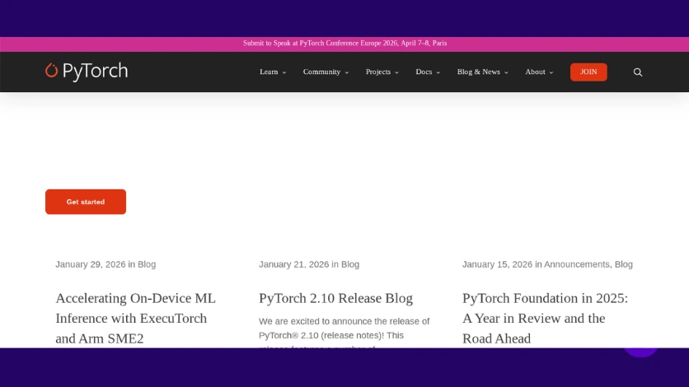The width and height of the screenshot is (689, 387).
Task: Click the Announcements category link
Action: (577, 264)
